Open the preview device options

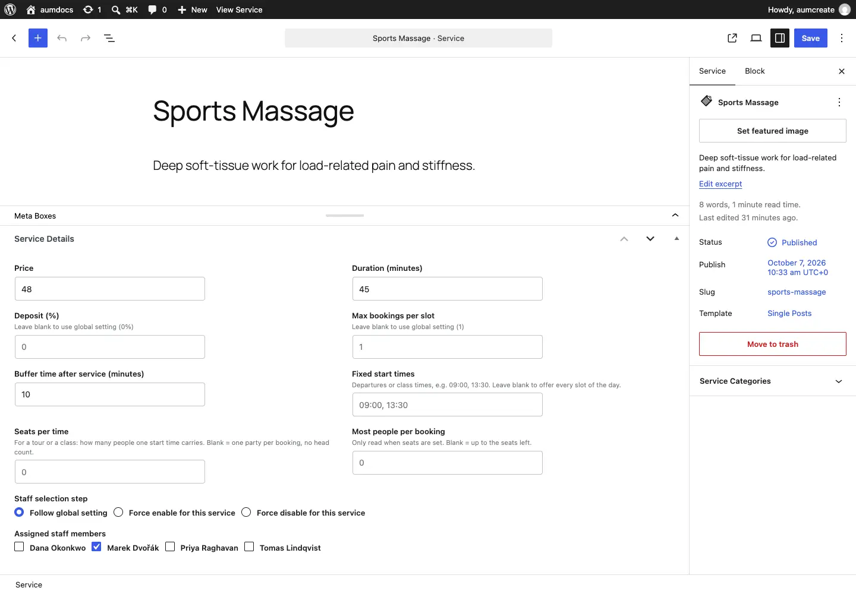tap(756, 38)
